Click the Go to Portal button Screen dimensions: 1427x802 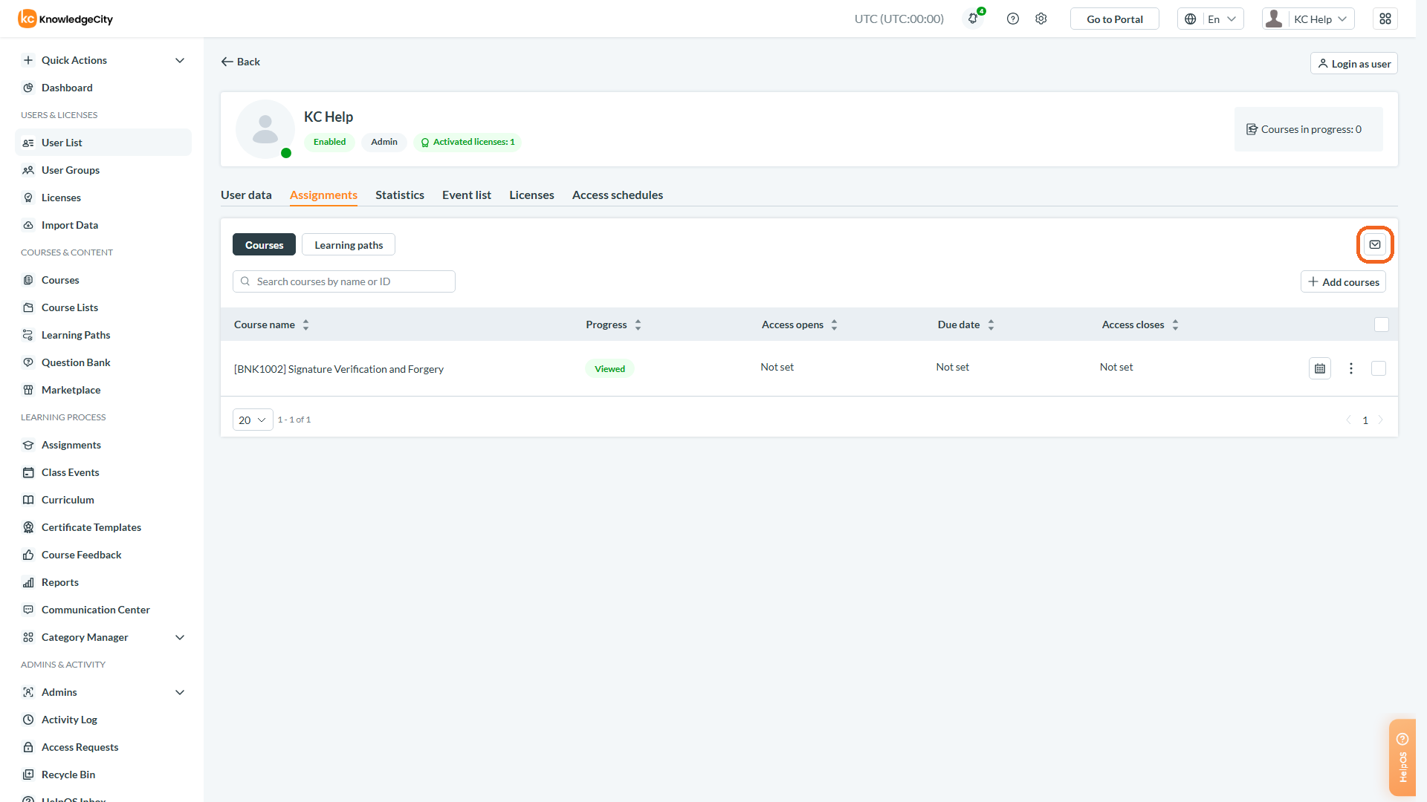click(x=1115, y=19)
